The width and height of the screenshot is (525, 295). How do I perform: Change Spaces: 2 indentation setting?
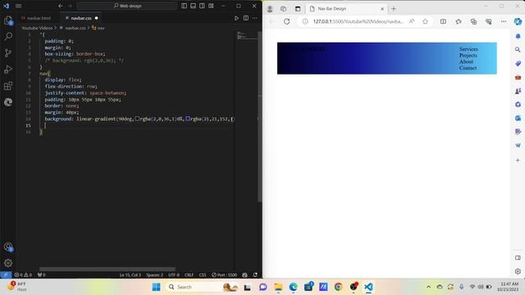(154, 275)
